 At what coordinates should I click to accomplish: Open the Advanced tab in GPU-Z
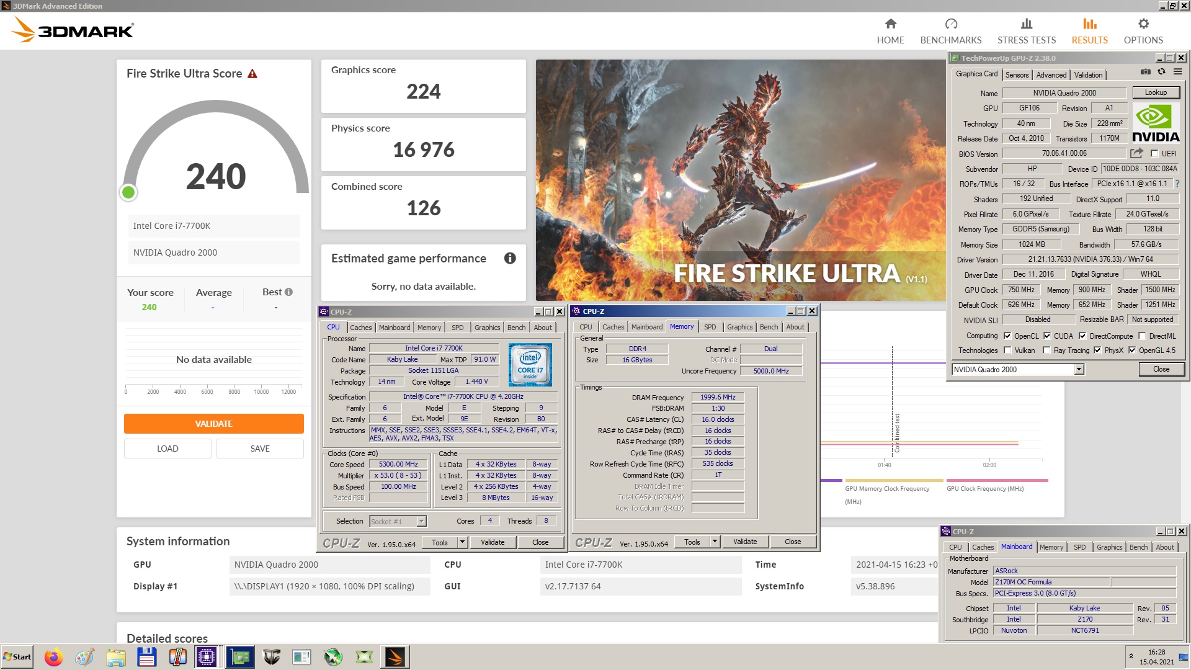pos(1051,74)
